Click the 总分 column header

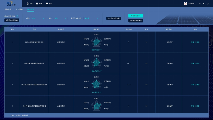click(x=146, y=29)
